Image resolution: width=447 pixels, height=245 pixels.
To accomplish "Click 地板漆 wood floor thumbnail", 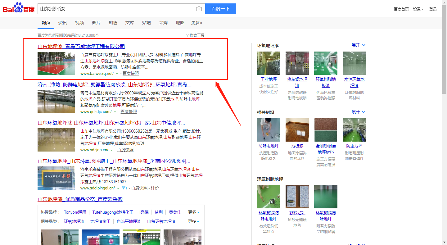I will (x=297, y=130).
